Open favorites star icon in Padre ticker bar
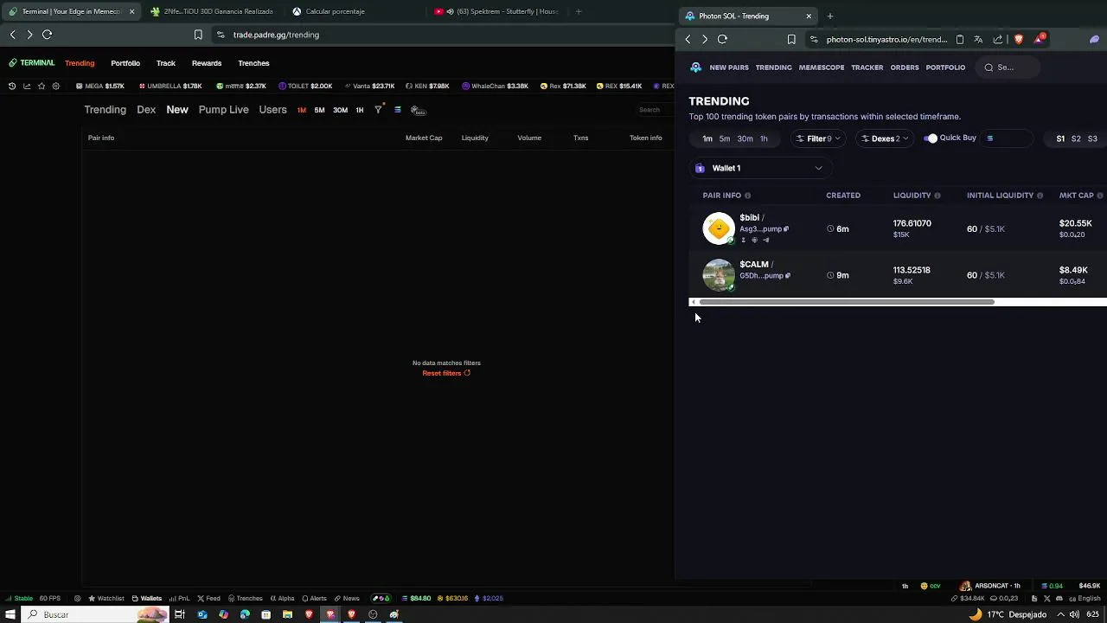The width and height of the screenshot is (1107, 623). [x=42, y=86]
